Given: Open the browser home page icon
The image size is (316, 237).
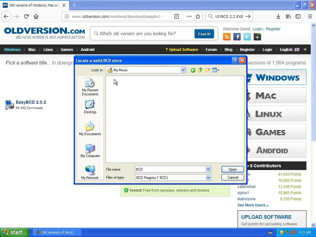Looking at the screenshot, I should 36,16.
